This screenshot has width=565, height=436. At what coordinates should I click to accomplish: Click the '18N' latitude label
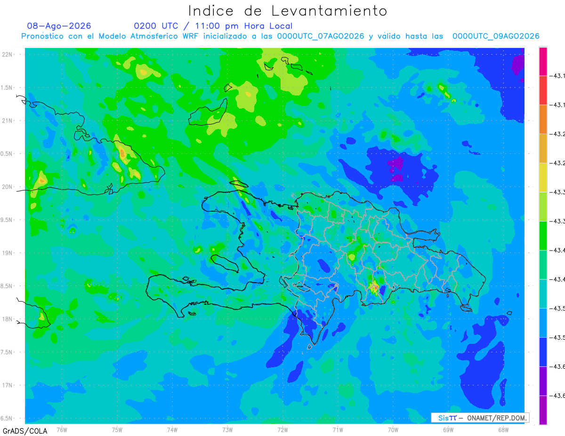coord(8,319)
